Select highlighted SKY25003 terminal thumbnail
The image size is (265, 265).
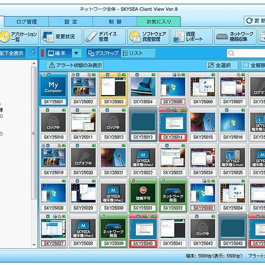click(x=113, y=89)
